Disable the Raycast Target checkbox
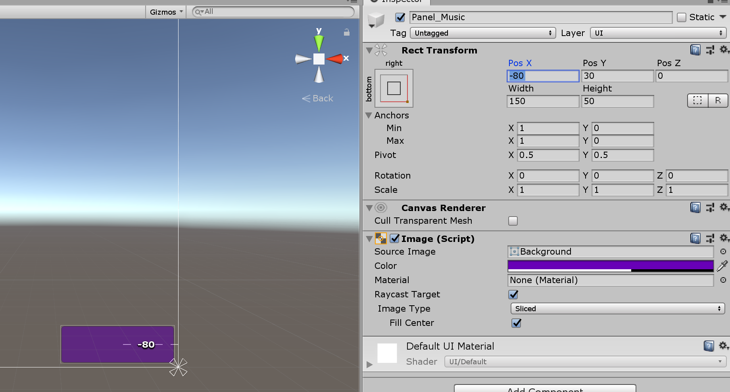Image resolution: width=730 pixels, height=392 pixels. (x=513, y=295)
